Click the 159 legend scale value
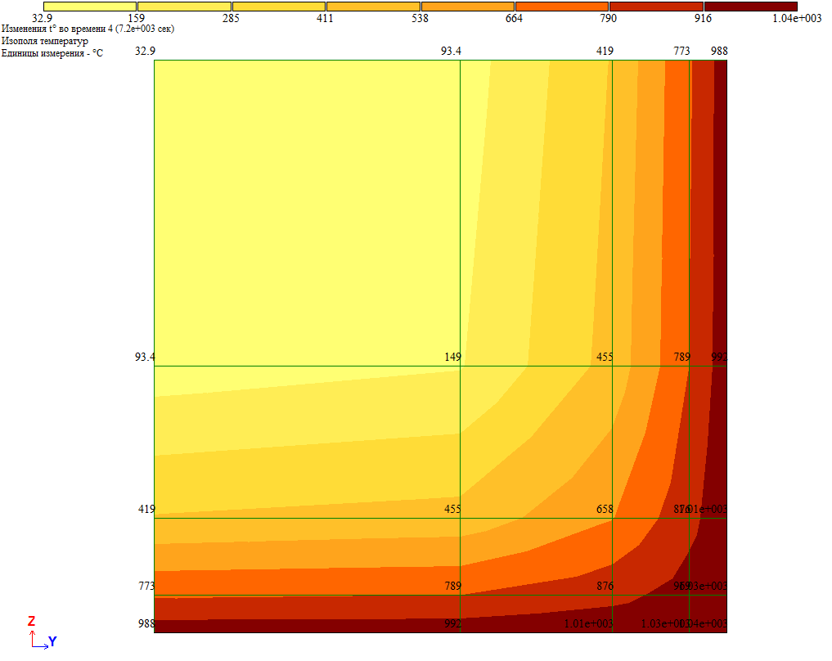Screen dimensions: 832x661 point(137,19)
